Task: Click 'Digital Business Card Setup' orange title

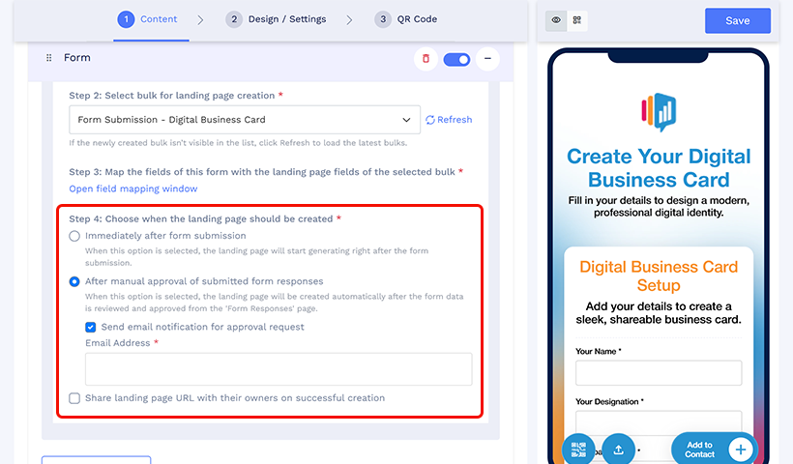Action: pyautogui.click(x=659, y=275)
